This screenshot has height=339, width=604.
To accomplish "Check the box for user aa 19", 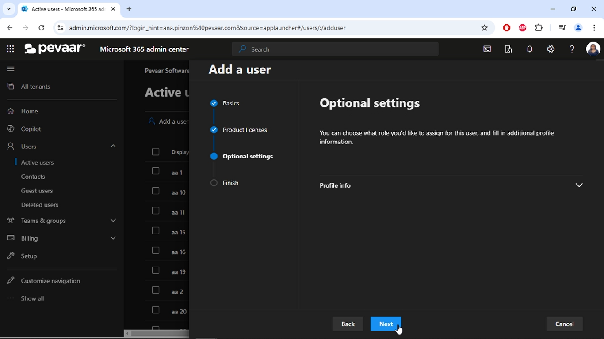I will [156, 270].
